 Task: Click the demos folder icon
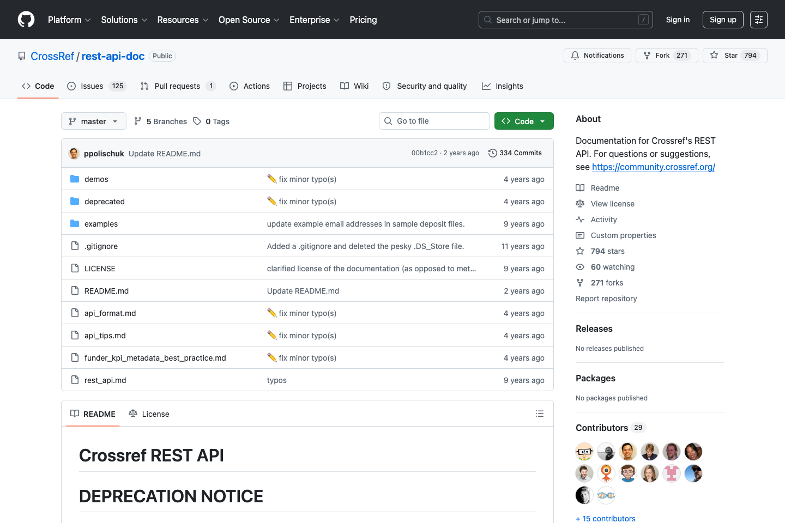[74, 179]
